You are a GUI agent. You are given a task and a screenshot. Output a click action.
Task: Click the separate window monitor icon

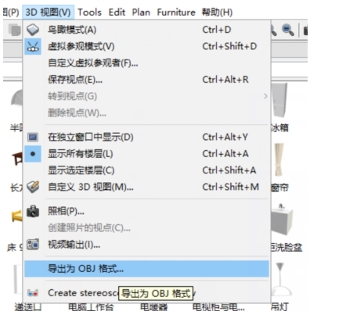[x=33, y=137]
